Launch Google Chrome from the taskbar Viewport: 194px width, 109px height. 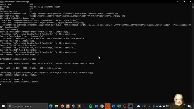(x=102, y=106)
